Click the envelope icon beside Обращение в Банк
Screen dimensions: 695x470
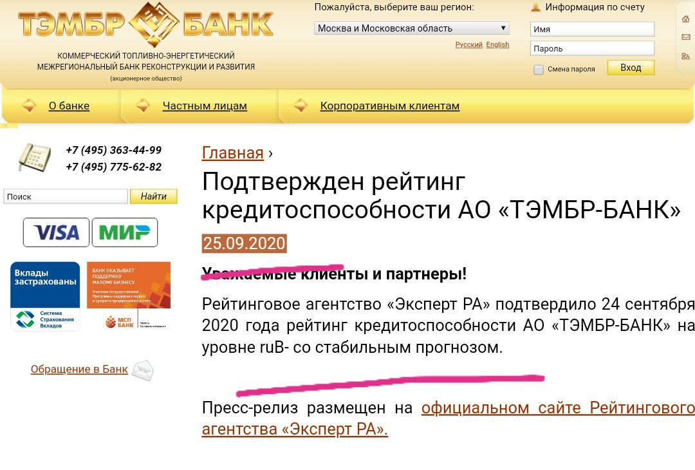coord(143,371)
